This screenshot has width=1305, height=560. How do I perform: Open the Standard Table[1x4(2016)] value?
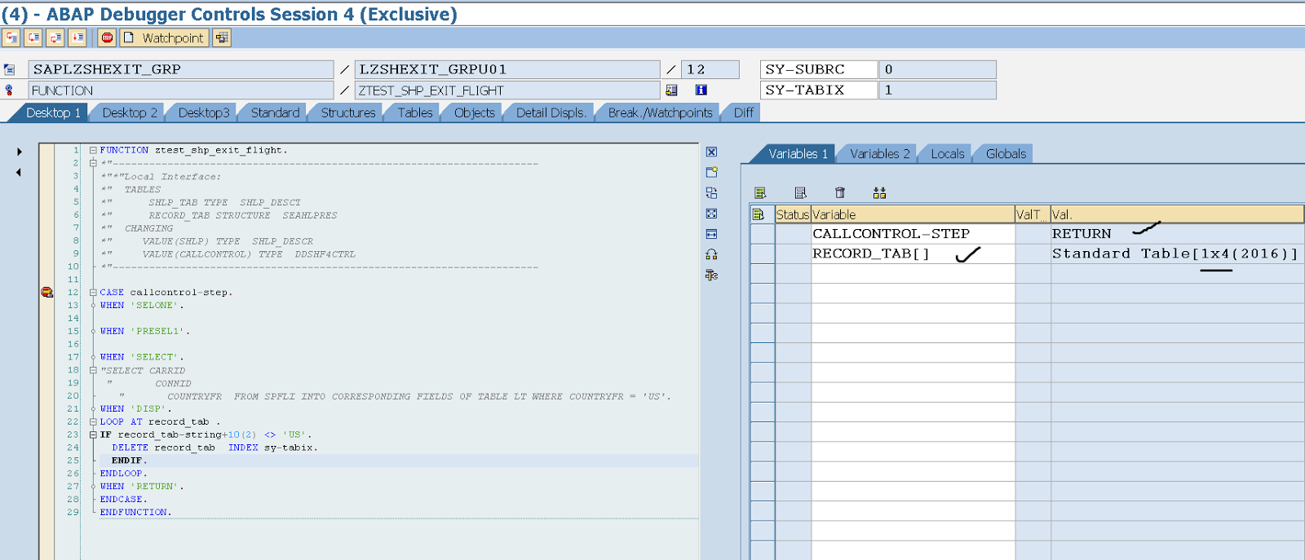point(1174,254)
